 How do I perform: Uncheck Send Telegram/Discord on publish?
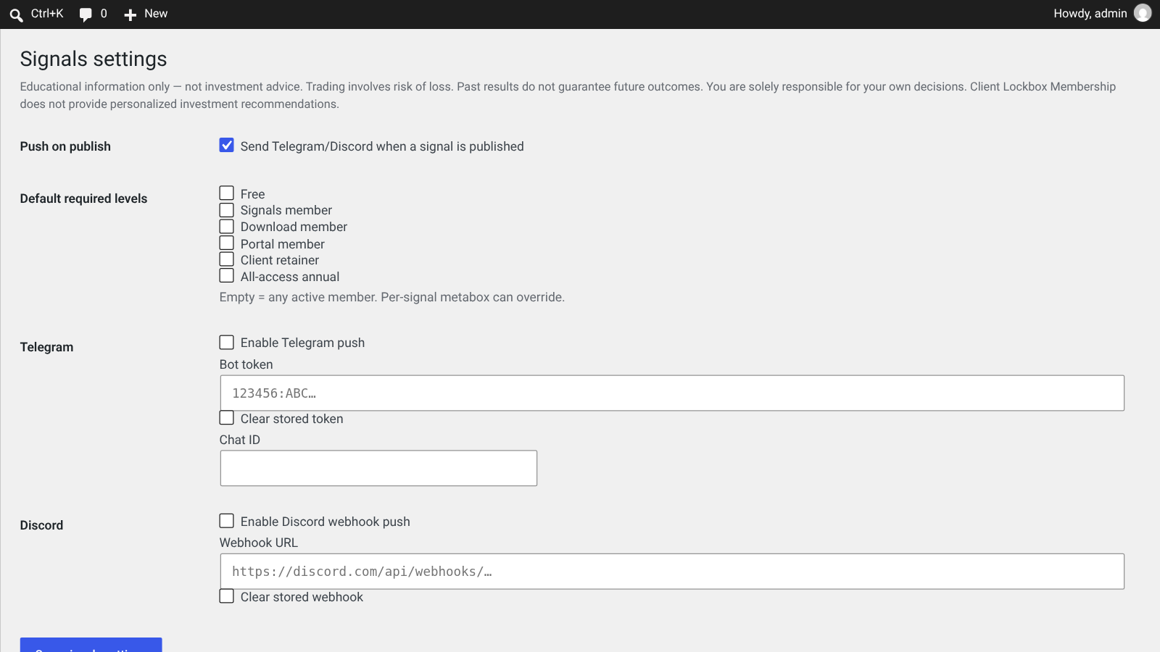point(227,145)
